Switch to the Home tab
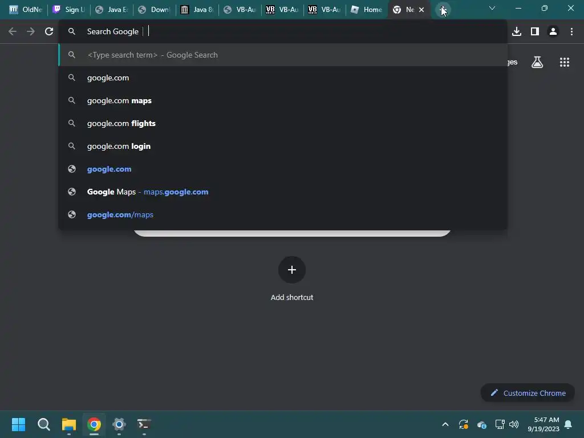This screenshot has width=584, height=438. [x=367, y=10]
